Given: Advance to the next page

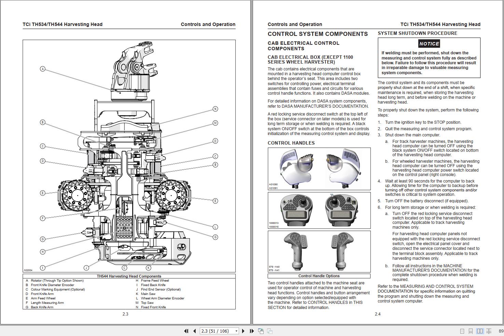Looking at the screenshot, I should click(x=243, y=331).
